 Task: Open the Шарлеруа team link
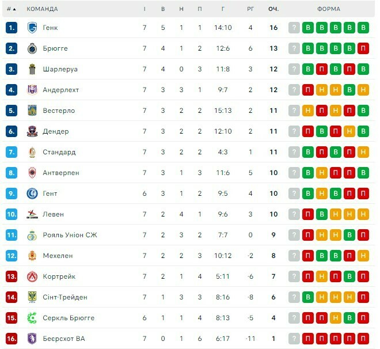click(x=60, y=69)
